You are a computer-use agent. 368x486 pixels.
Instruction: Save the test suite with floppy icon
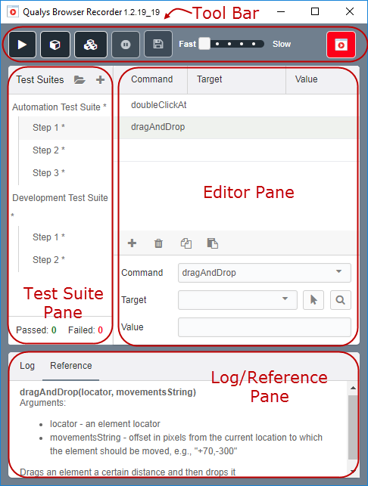(x=158, y=44)
